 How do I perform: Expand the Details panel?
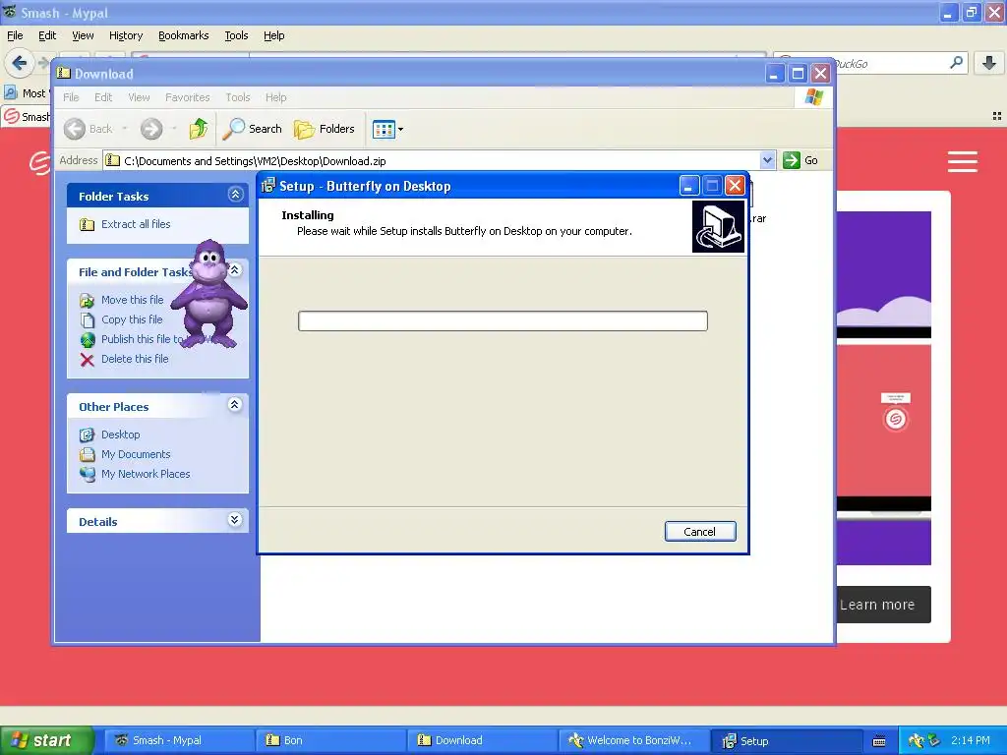(235, 520)
